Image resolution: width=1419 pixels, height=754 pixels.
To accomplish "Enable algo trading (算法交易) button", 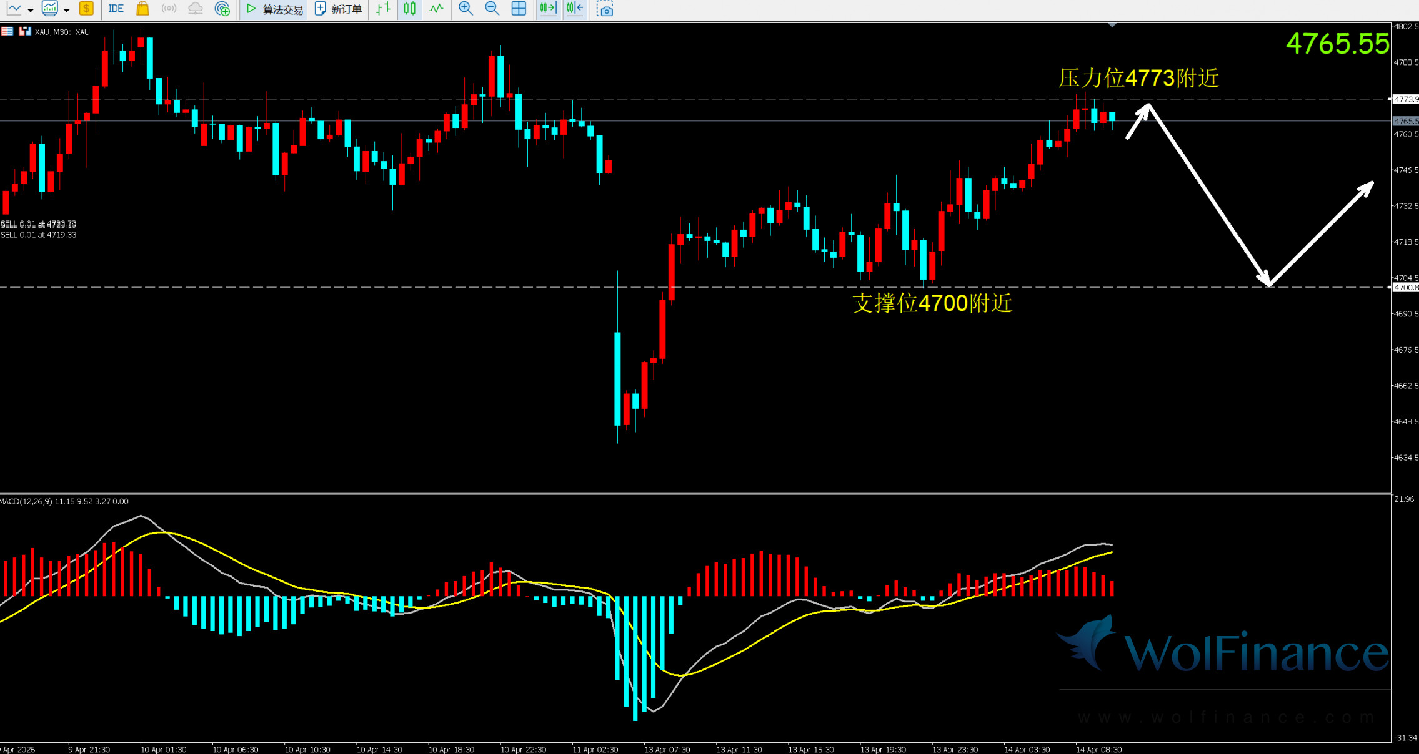I will [274, 9].
